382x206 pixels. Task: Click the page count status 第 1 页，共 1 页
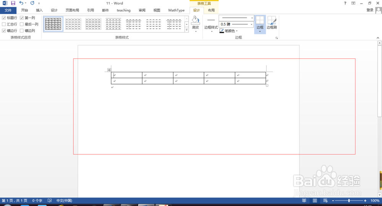(15, 200)
